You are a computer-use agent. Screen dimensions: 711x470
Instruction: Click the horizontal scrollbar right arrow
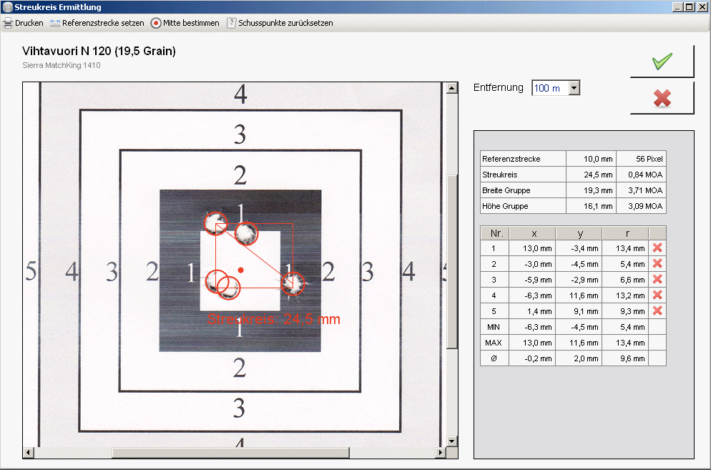(441, 452)
